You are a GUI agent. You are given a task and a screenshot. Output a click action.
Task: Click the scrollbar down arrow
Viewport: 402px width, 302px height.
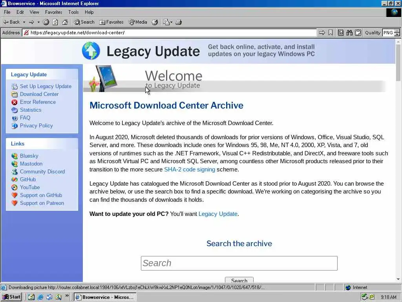(x=398, y=279)
